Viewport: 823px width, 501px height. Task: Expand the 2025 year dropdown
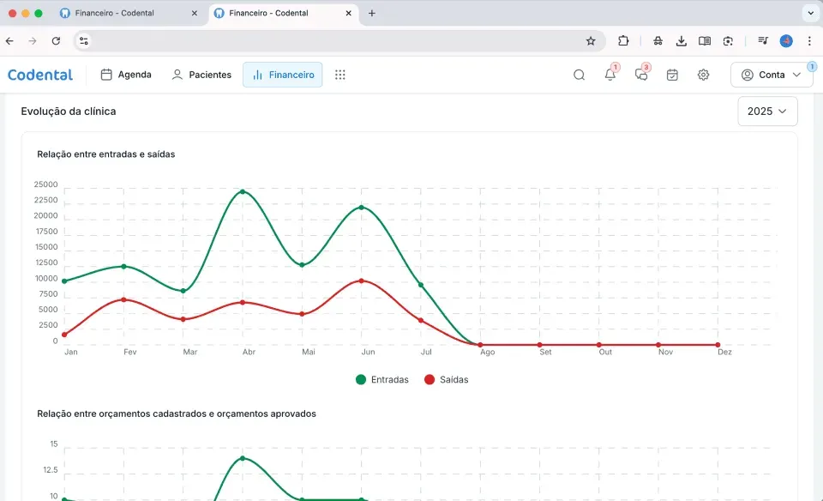pos(767,112)
